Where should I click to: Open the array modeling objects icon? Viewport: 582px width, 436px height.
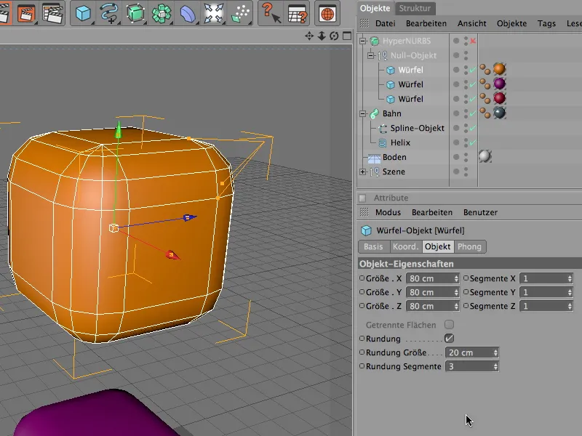162,13
